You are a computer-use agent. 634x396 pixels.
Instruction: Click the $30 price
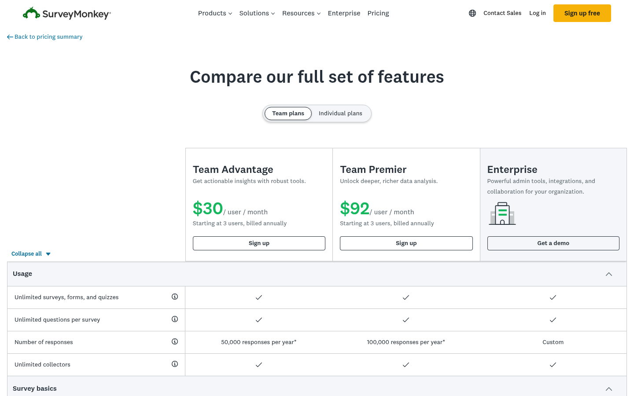coord(208,209)
